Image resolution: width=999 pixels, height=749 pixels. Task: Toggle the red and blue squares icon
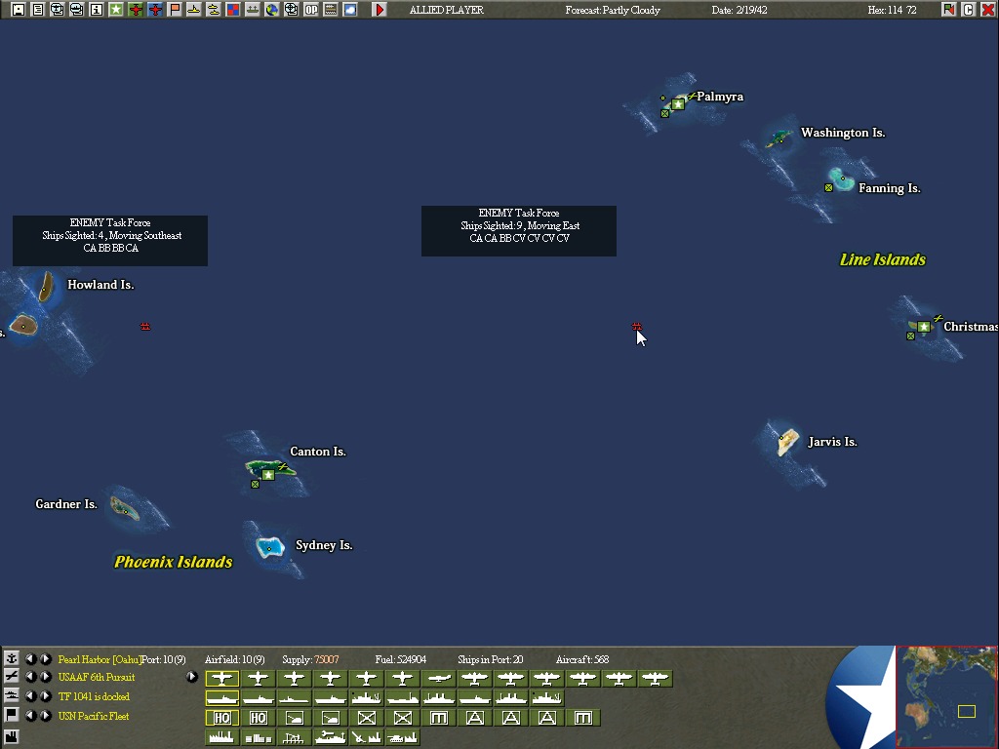coord(232,10)
